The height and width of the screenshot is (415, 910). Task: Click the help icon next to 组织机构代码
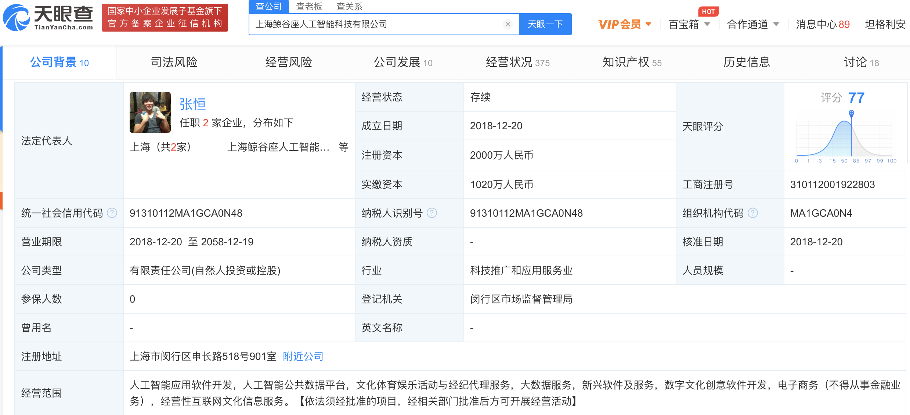[x=753, y=213]
